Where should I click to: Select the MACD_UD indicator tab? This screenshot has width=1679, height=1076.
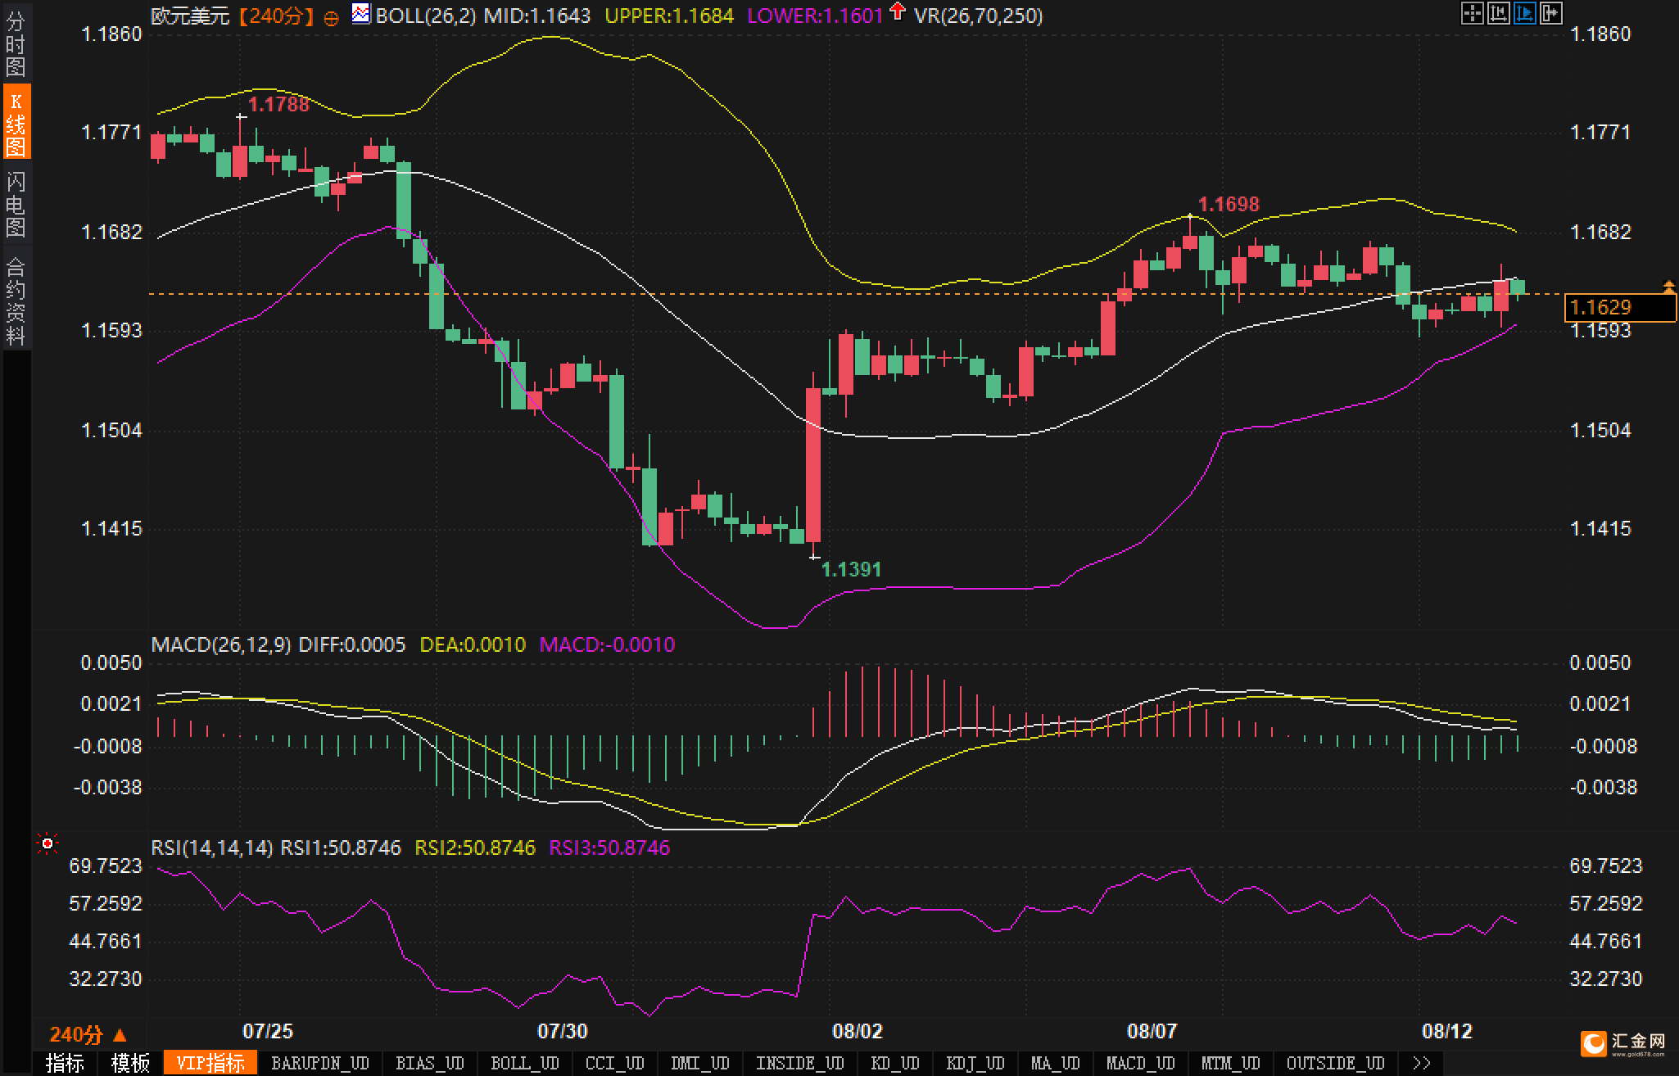coord(1140,1063)
